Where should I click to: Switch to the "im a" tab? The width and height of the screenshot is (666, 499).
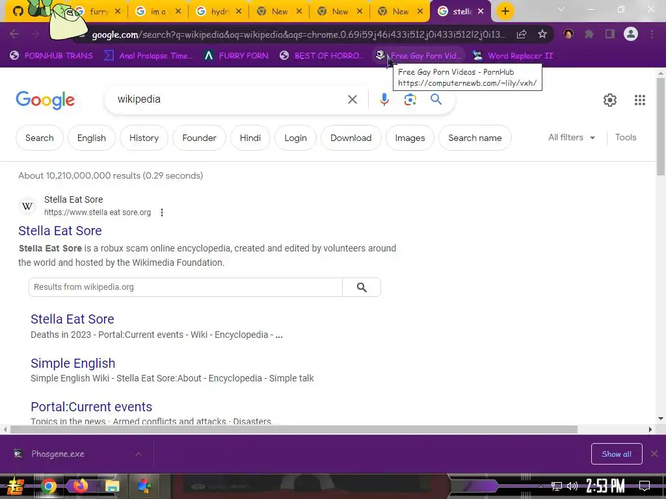(157, 12)
